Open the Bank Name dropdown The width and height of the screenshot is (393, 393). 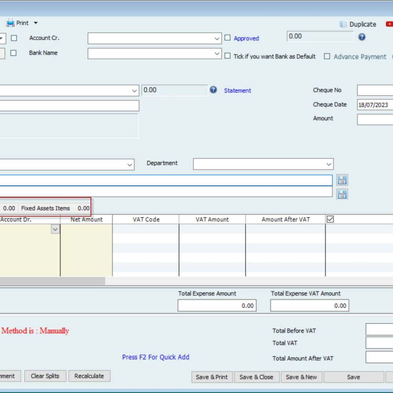[x=217, y=53]
